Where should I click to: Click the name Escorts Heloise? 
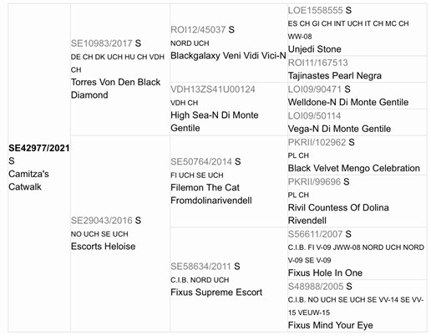click(x=103, y=247)
